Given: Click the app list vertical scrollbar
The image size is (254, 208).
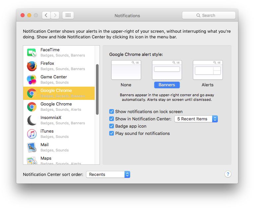Looking at the screenshot, I should tap(97, 89).
